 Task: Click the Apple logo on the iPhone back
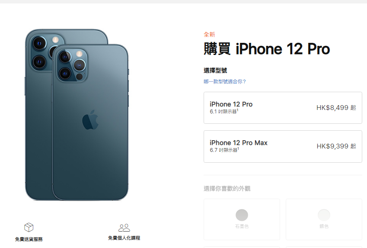tap(90, 120)
